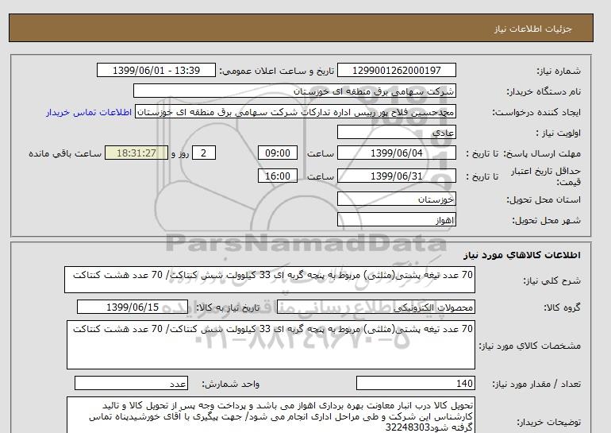Click the 16:00 price validity time
This screenshot has height=433, width=611.
(279, 176)
